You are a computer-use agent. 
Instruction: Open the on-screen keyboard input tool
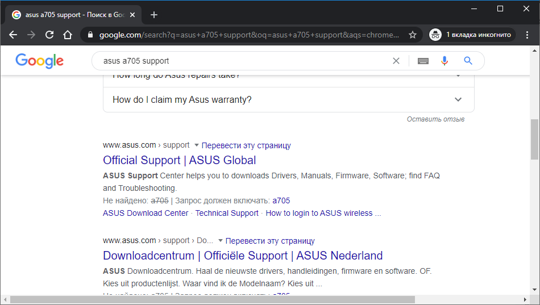tap(423, 61)
